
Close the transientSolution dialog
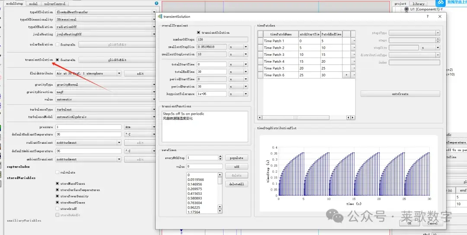point(440,17)
